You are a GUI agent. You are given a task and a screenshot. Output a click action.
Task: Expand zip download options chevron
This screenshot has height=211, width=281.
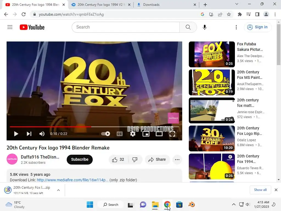pos(58,190)
